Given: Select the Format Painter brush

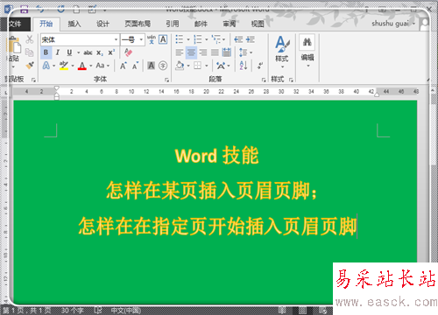Looking at the screenshot, I should (x=29, y=66).
